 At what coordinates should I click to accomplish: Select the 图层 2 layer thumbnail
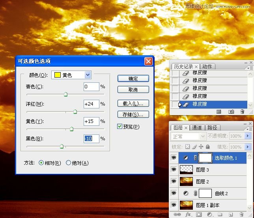click(x=186, y=181)
